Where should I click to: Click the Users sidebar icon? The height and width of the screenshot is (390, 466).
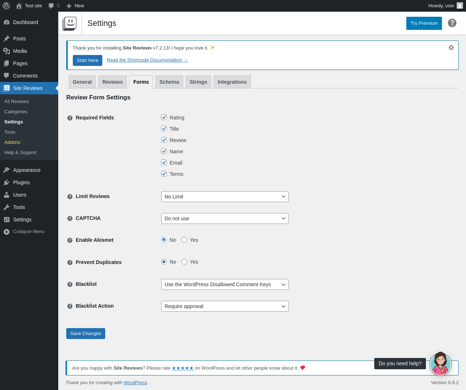7,195
